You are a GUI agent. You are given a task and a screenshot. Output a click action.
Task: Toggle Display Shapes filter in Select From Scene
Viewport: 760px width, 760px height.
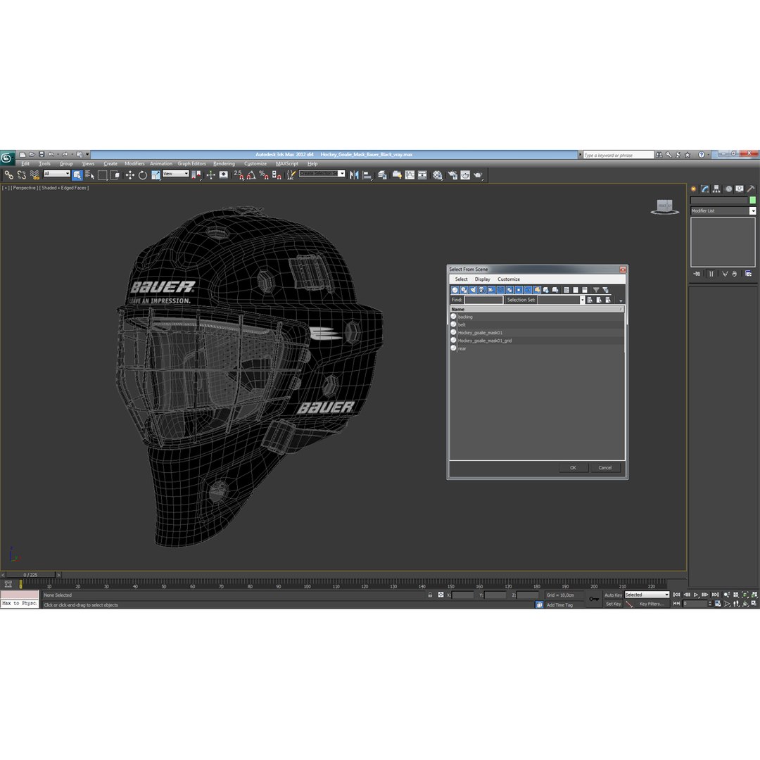(464, 290)
